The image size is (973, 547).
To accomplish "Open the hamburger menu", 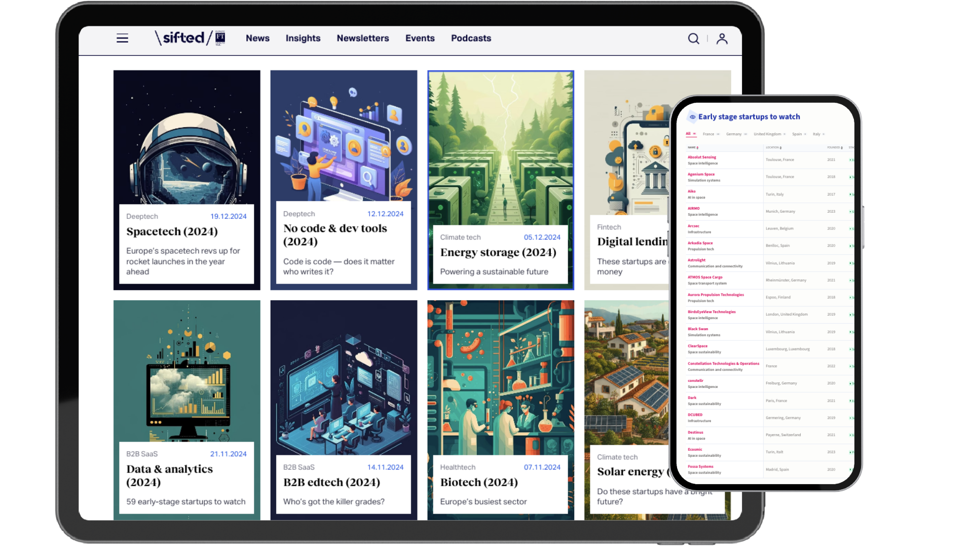I will [x=122, y=38].
